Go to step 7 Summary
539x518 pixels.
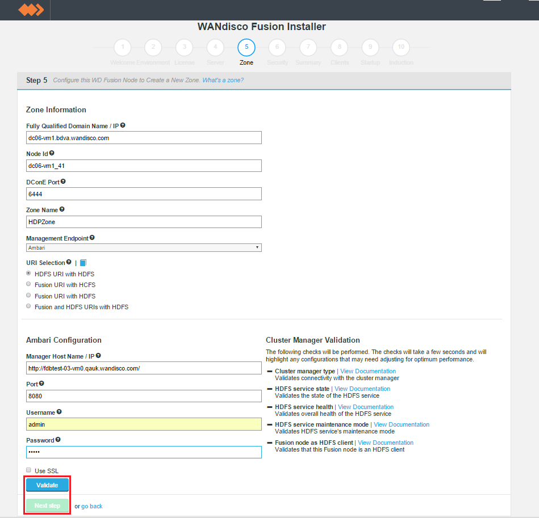click(308, 47)
